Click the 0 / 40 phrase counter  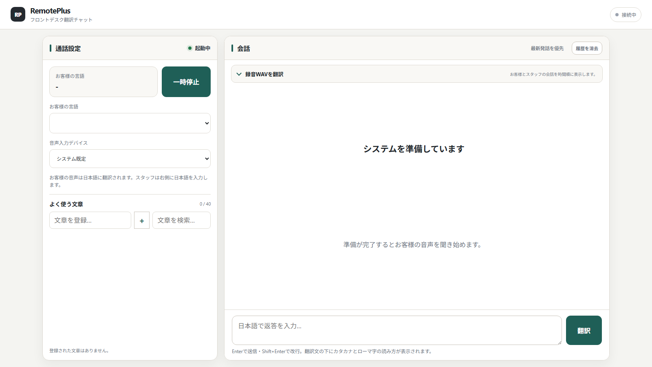205,204
